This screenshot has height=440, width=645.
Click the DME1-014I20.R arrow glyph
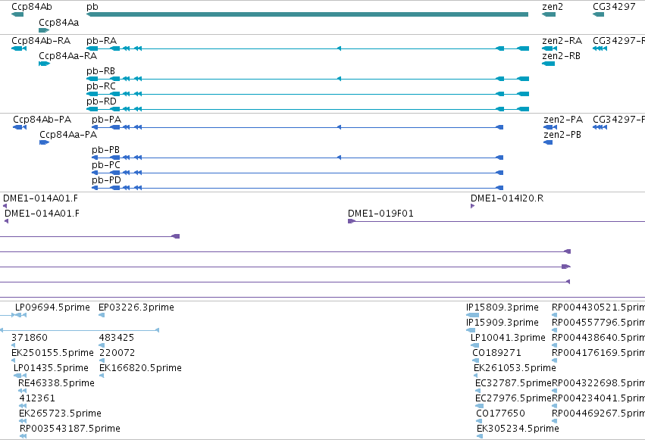472,206
